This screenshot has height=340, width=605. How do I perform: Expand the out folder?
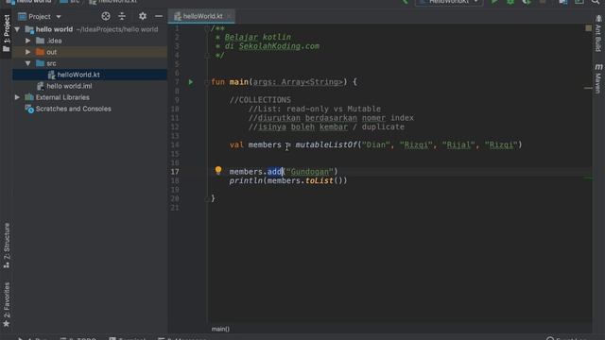pyautogui.click(x=27, y=52)
